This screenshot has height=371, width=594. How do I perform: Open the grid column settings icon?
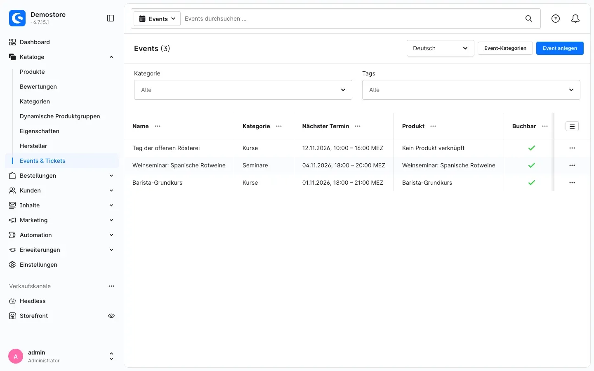[x=572, y=126]
